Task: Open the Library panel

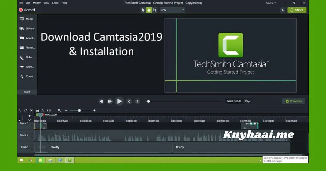Action: (27, 29)
